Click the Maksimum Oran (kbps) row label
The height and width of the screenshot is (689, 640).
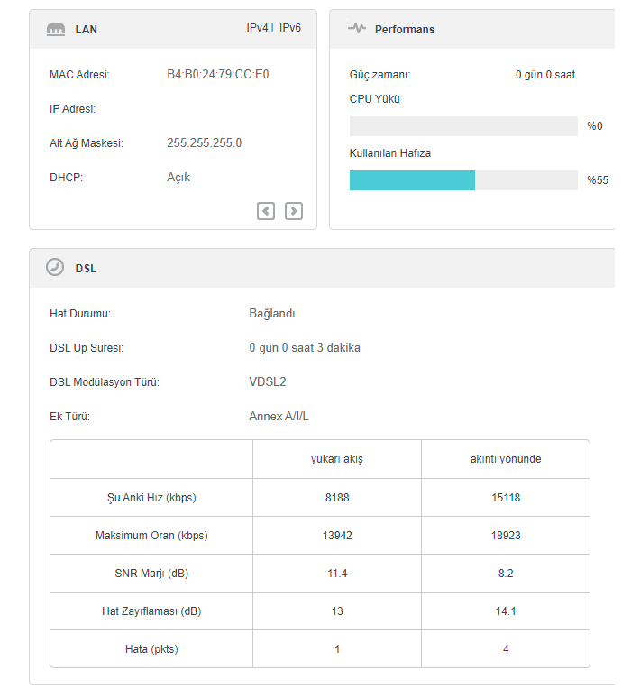click(x=151, y=535)
